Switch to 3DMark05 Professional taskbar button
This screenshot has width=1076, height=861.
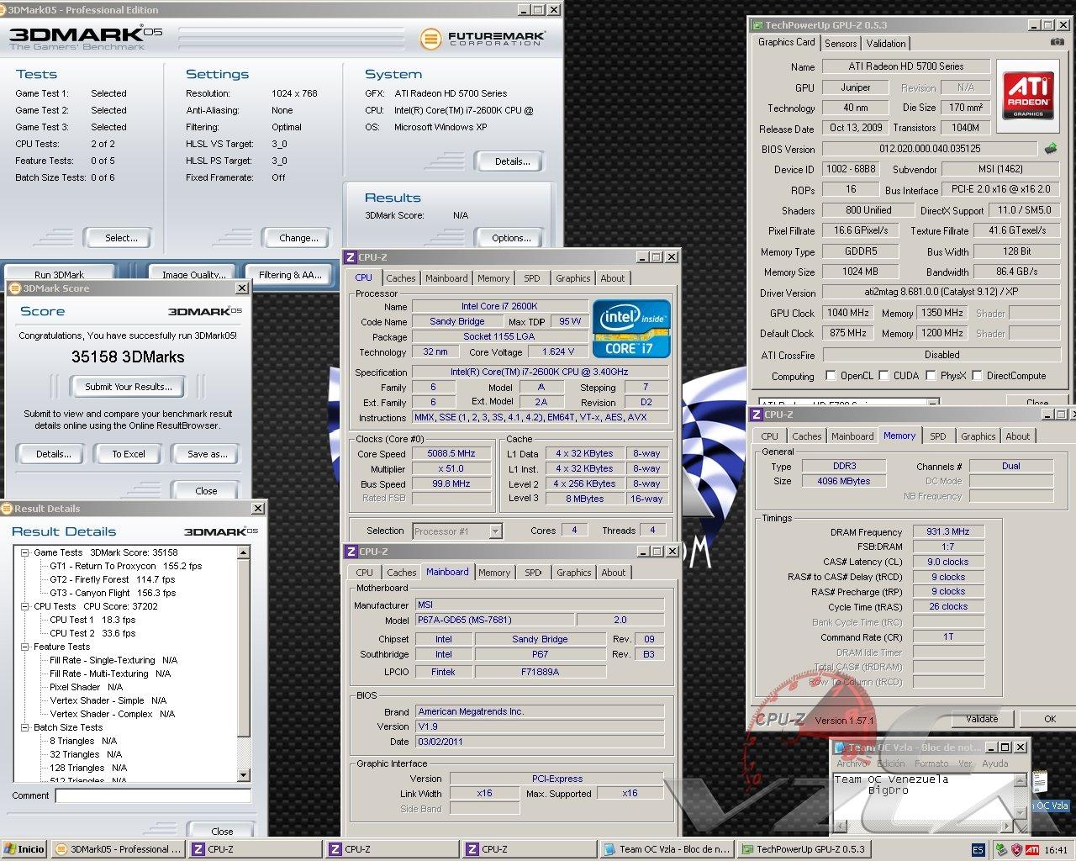[x=118, y=849]
